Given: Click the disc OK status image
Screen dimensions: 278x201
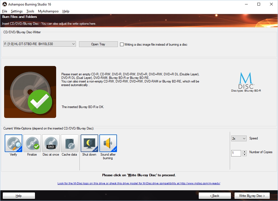Looking at the screenshot, I should click(30, 92).
